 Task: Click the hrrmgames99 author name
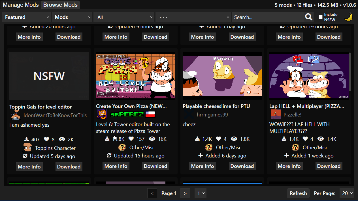pos(212,115)
